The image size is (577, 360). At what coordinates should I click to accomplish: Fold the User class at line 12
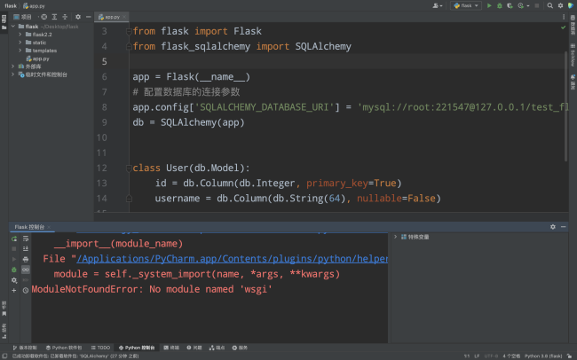click(x=129, y=168)
